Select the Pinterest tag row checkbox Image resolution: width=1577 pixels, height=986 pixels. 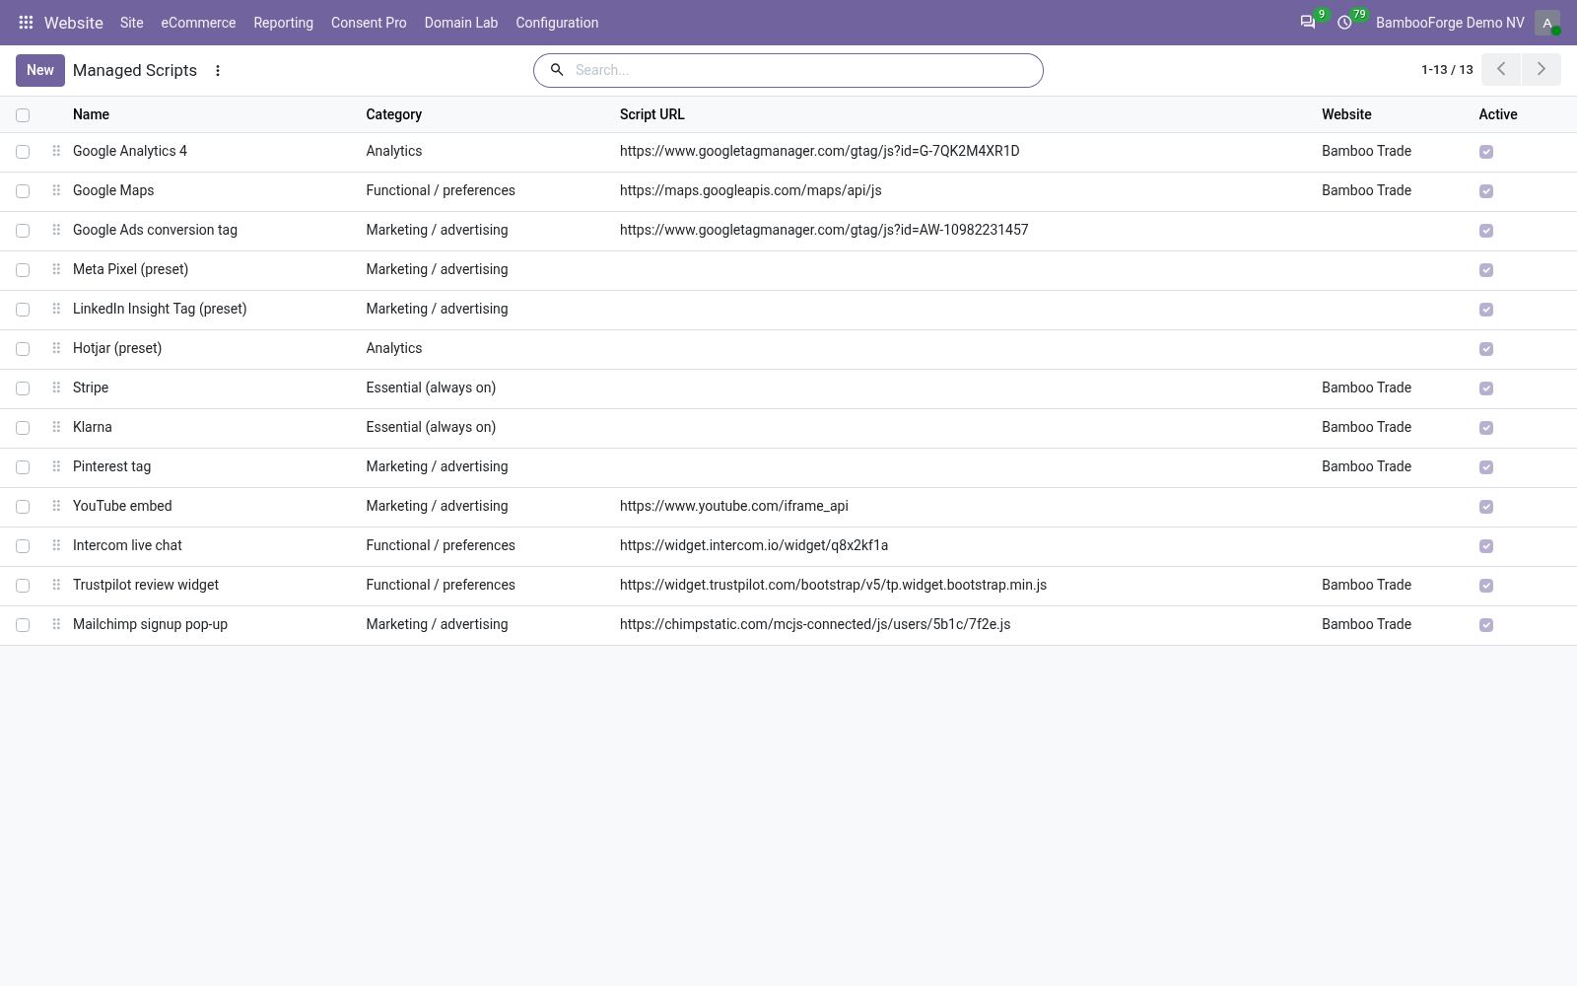coord(23,467)
